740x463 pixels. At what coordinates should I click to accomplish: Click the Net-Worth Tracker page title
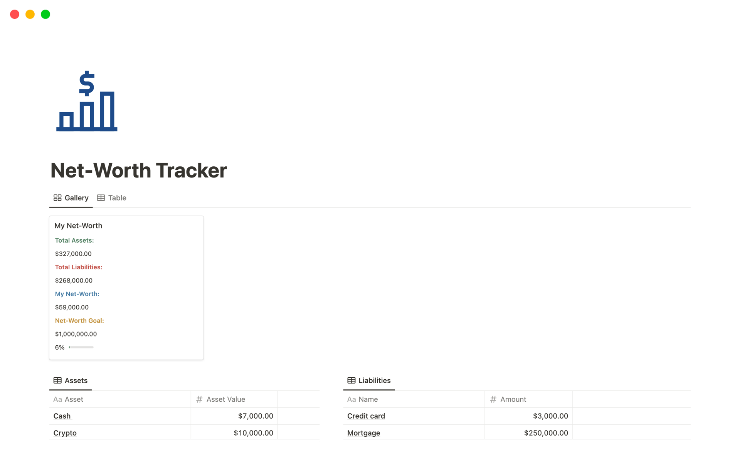point(139,171)
